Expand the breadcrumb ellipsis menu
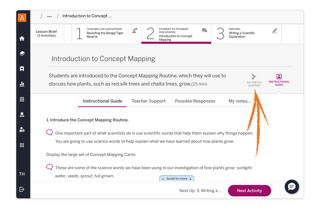320x209 pixels. click(49, 16)
